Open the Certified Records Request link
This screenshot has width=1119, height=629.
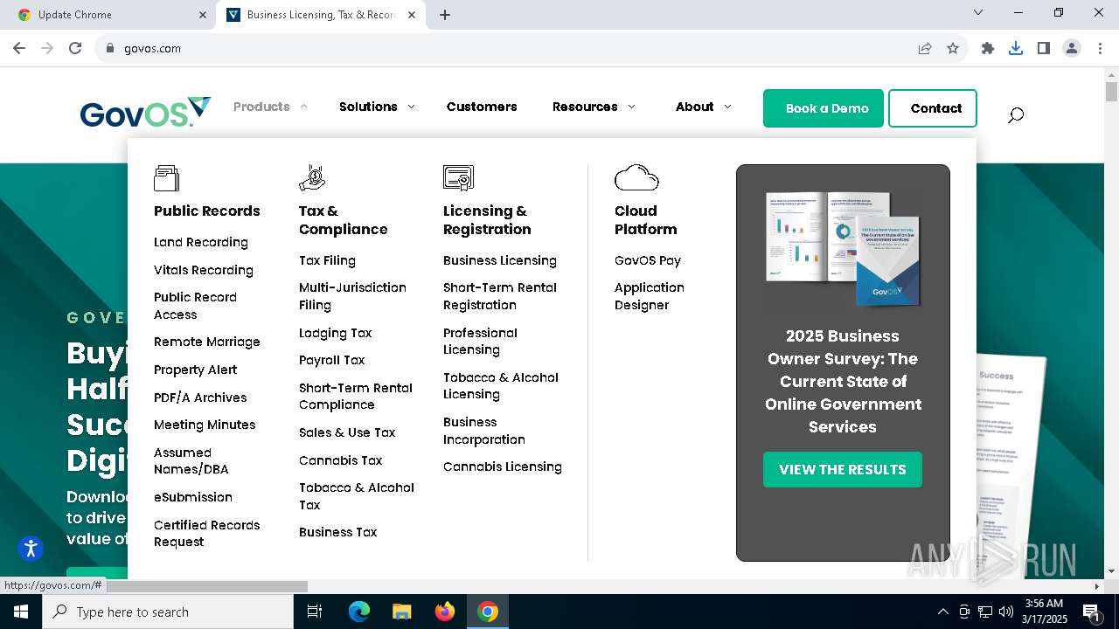click(x=206, y=533)
